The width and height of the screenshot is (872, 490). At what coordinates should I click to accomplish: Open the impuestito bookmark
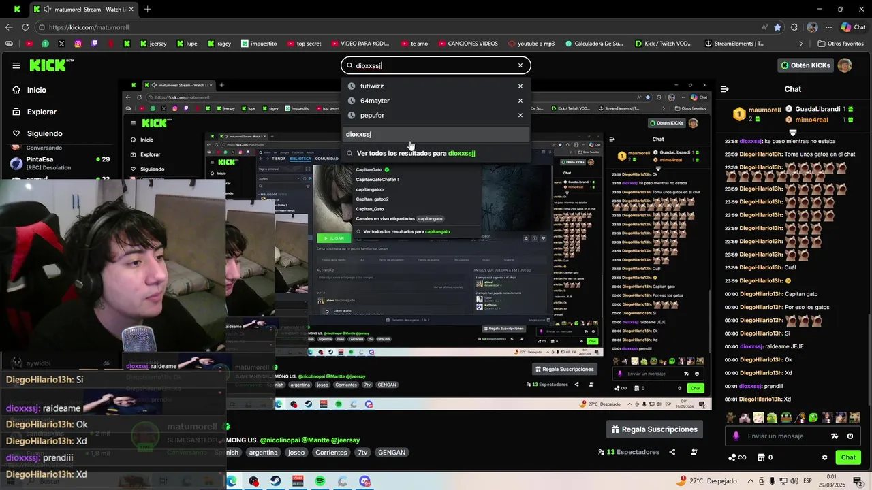pos(259,44)
